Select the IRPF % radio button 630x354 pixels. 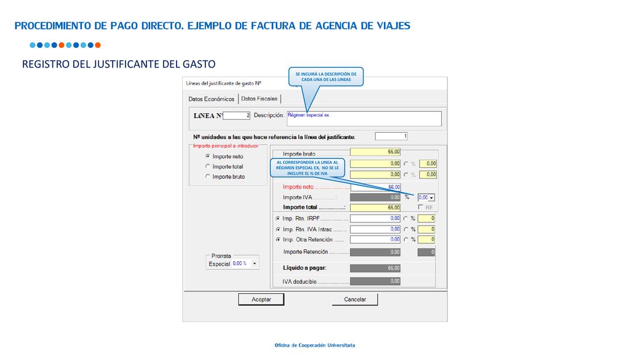click(x=406, y=219)
